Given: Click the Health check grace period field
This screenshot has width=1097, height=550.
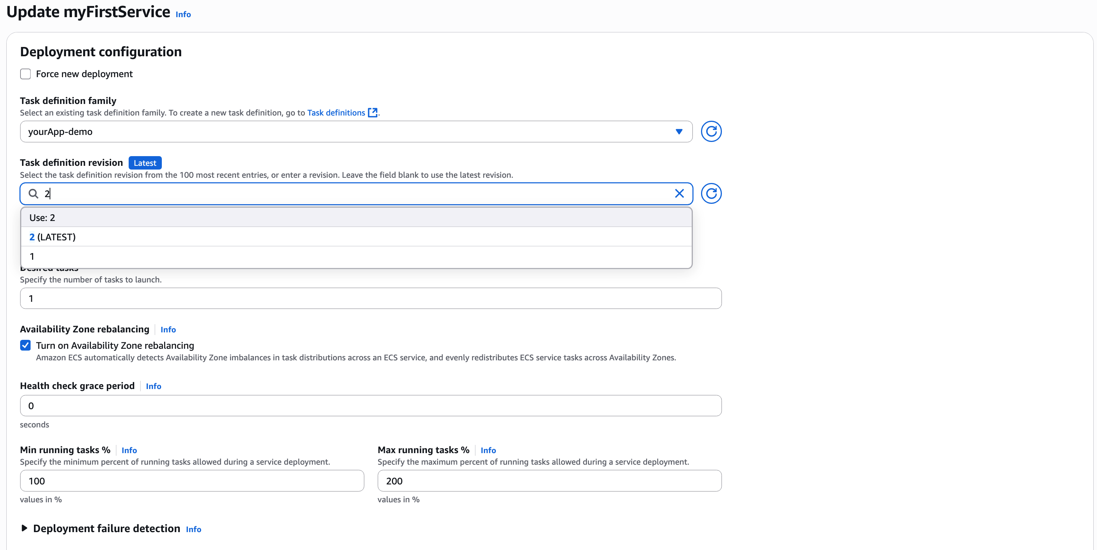Looking at the screenshot, I should 371,406.
